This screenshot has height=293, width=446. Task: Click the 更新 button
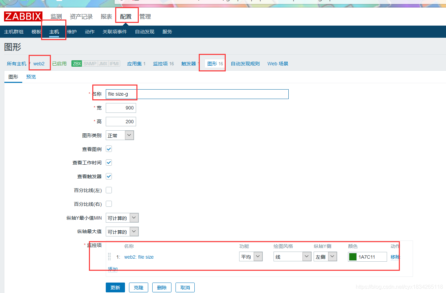[115, 288]
